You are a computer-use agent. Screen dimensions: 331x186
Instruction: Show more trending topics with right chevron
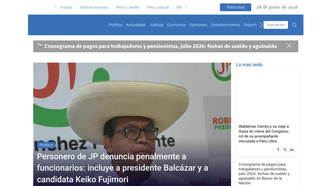186,7
